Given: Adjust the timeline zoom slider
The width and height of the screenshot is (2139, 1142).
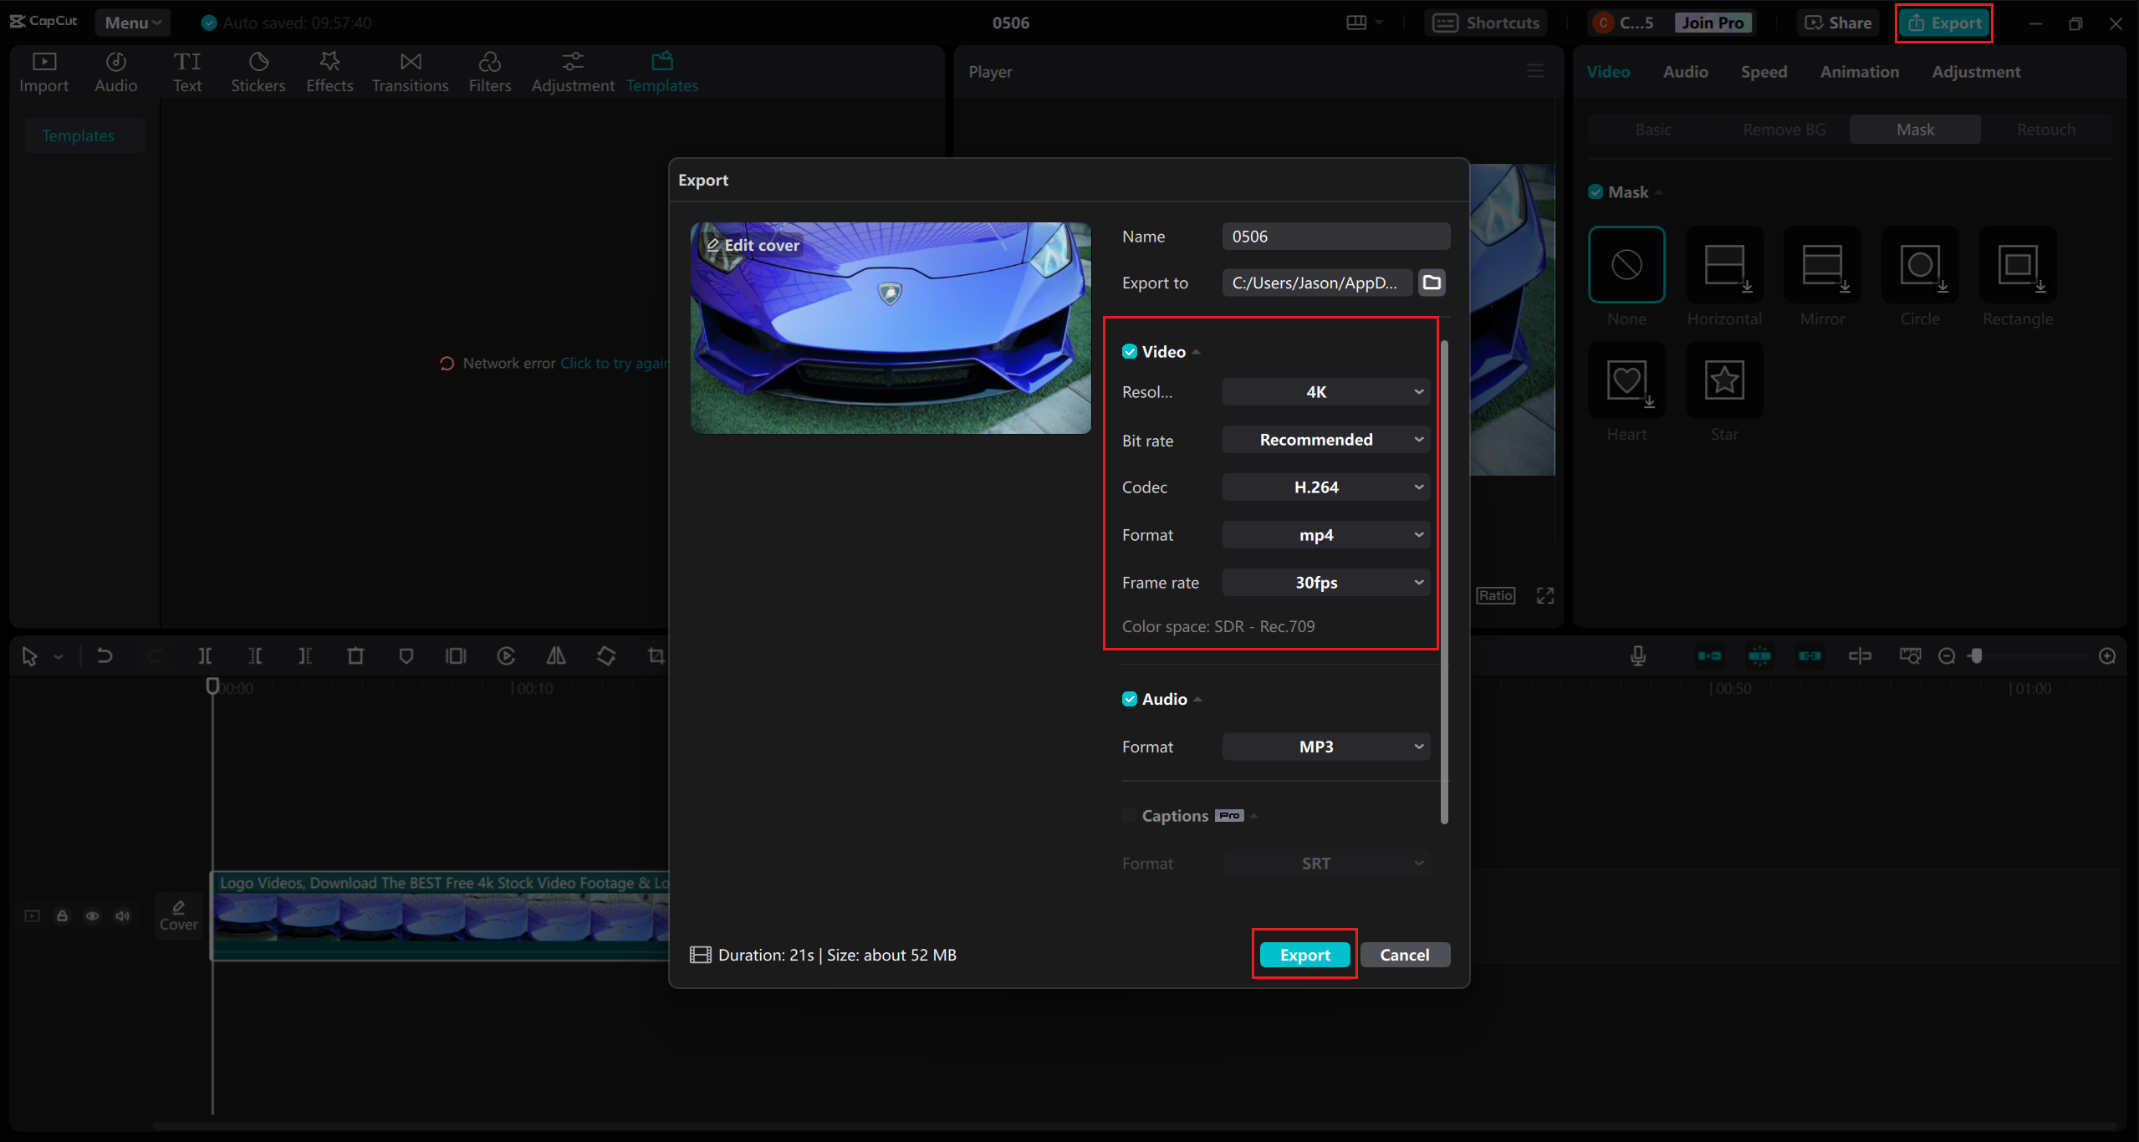Looking at the screenshot, I should (x=1976, y=656).
